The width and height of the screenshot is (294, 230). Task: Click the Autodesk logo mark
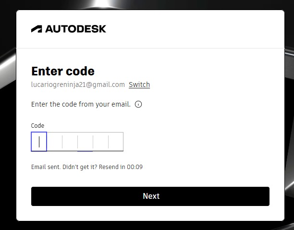(x=37, y=29)
